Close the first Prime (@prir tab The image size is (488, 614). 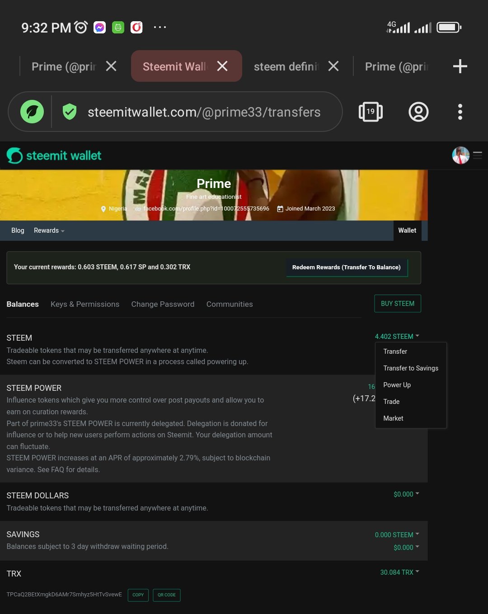(111, 66)
